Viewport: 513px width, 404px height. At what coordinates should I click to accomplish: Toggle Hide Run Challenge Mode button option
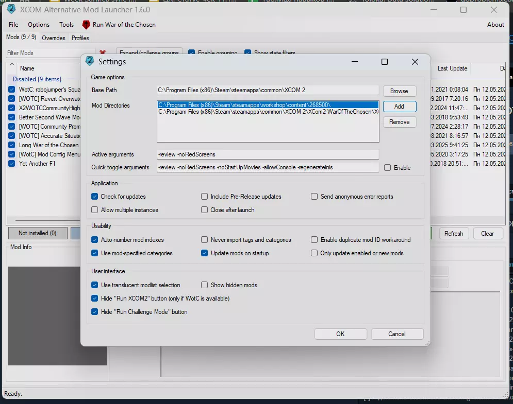click(94, 311)
